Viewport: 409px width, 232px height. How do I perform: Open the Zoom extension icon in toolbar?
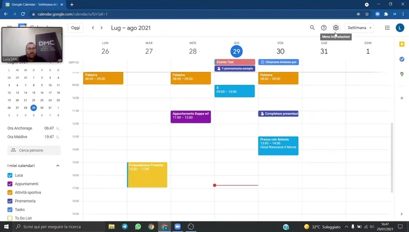pyautogui.click(x=377, y=14)
